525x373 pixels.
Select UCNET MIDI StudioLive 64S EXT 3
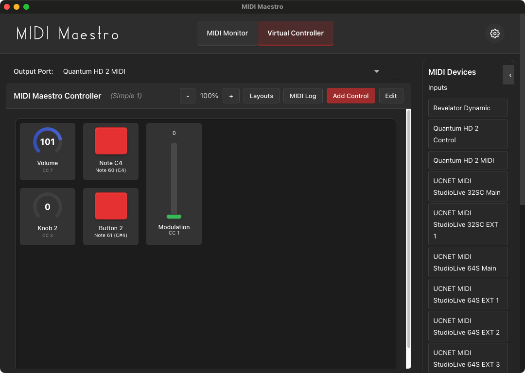coord(468,358)
